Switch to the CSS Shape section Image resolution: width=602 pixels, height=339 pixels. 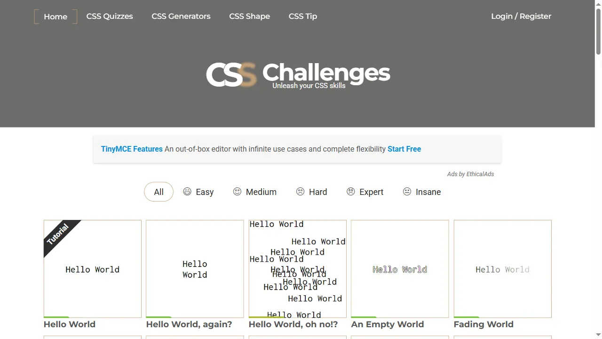[249, 16]
